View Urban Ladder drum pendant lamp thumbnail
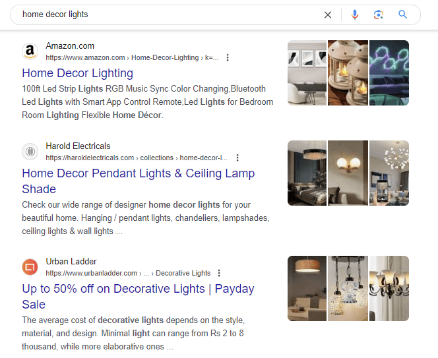The height and width of the screenshot is (358, 438). pyautogui.click(x=307, y=289)
